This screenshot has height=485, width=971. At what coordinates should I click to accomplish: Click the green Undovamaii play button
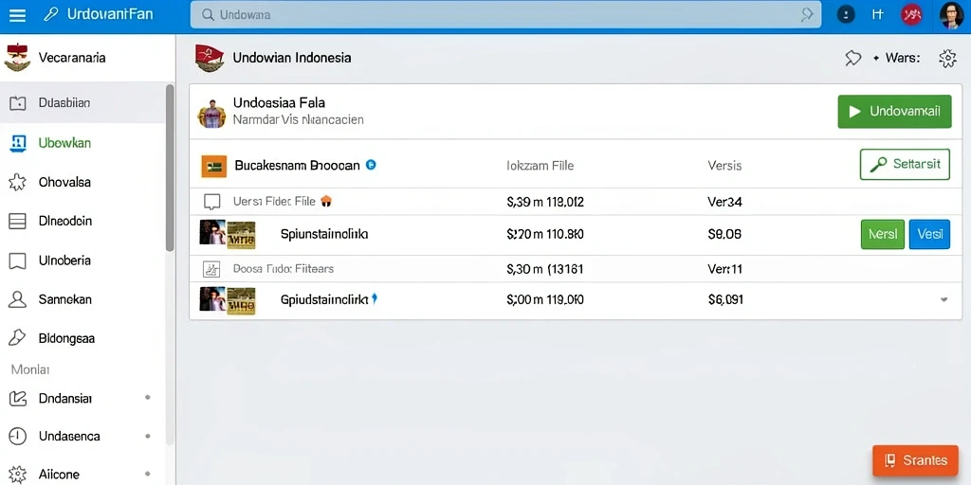pos(894,112)
